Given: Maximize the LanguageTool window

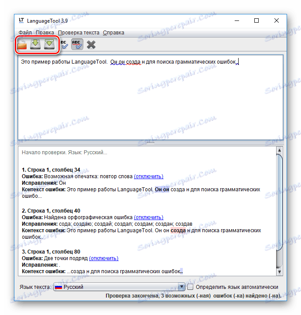Looking at the screenshot, I should (x=257, y=20).
